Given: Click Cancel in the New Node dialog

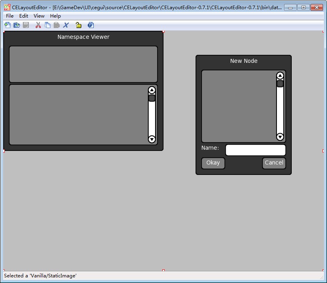Looking at the screenshot, I should (x=274, y=163).
